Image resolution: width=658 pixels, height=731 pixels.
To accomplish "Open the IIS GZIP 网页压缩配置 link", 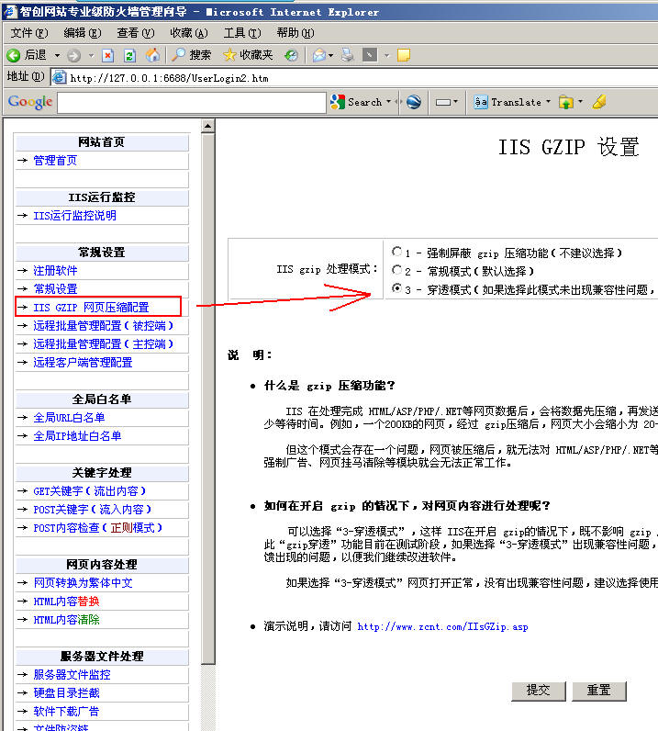I will pyautogui.click(x=91, y=308).
